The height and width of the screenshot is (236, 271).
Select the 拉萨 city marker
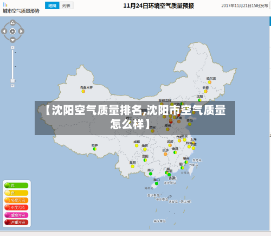coord(94,149)
